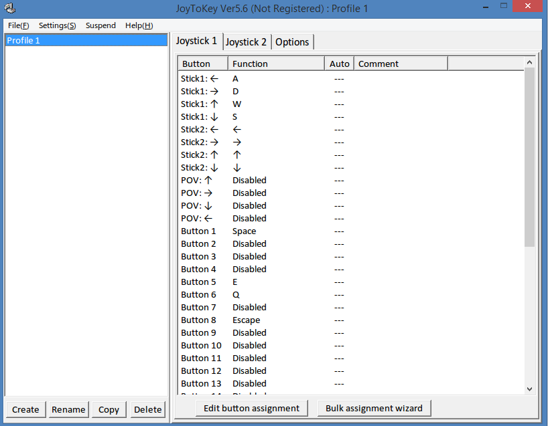Viewport: 548px width, 426px height.
Task: Click the Space function cell
Action: pyautogui.click(x=245, y=231)
